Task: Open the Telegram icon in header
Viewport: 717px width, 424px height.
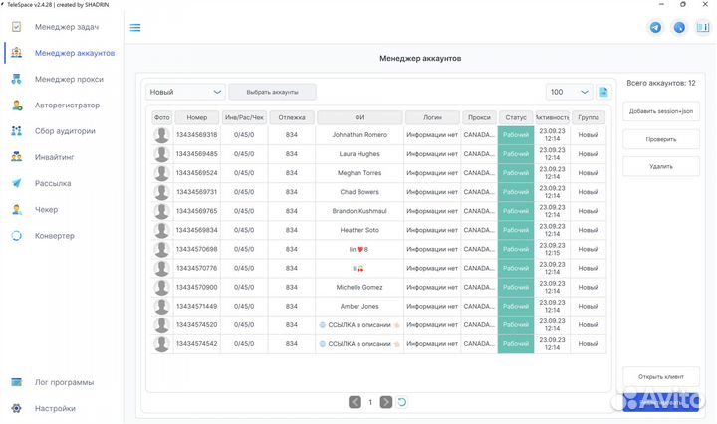Action: (x=655, y=28)
